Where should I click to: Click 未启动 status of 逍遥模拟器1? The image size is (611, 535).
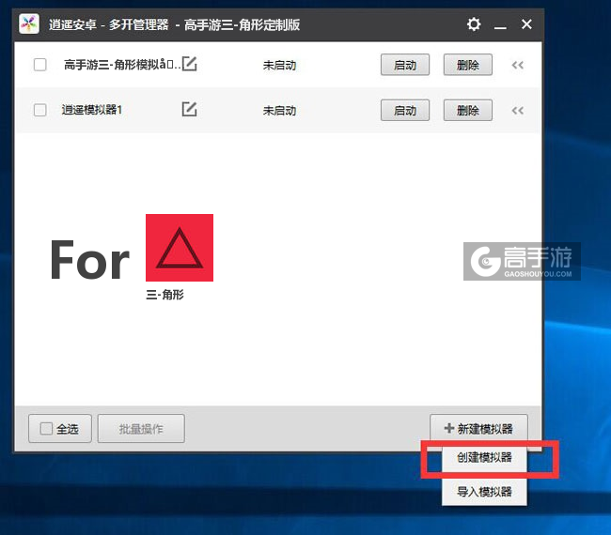279,111
